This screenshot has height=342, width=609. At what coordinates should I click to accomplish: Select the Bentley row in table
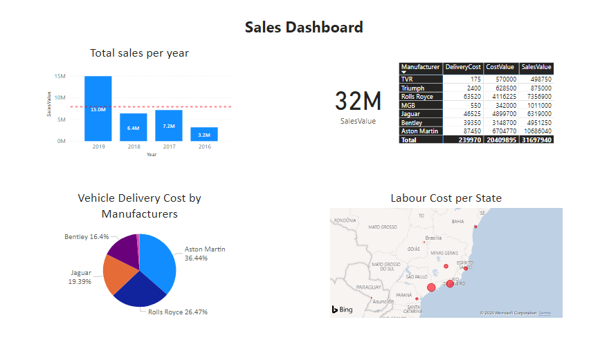(x=476, y=122)
